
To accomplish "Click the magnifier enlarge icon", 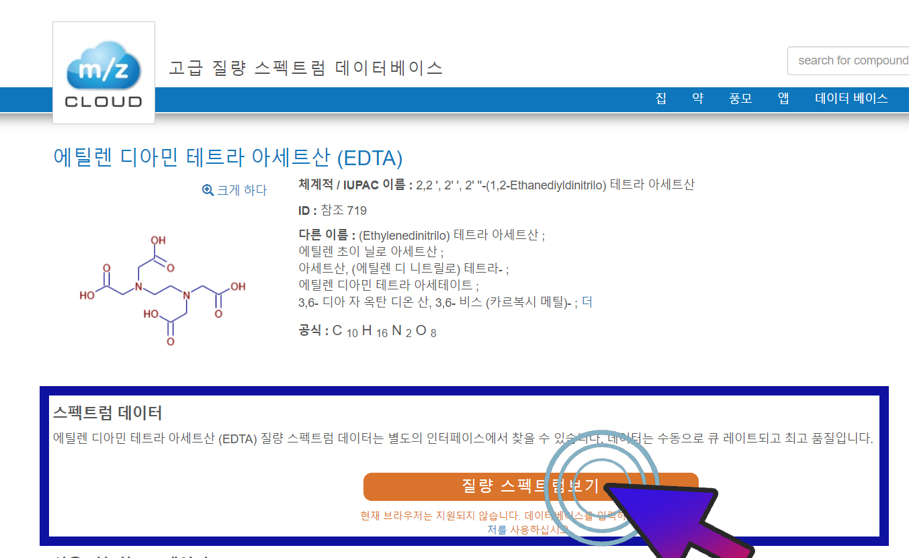I will click(x=208, y=190).
